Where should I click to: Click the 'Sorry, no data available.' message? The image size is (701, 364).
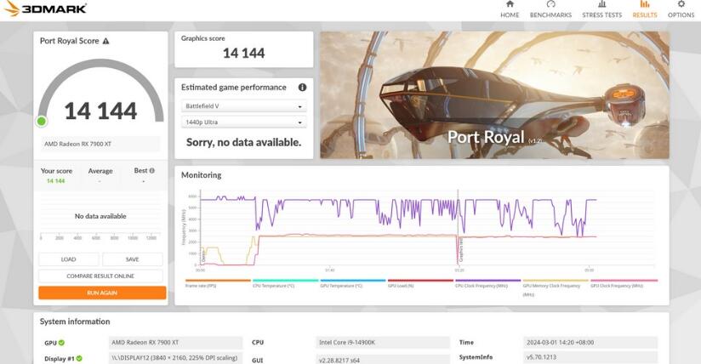[x=243, y=142]
